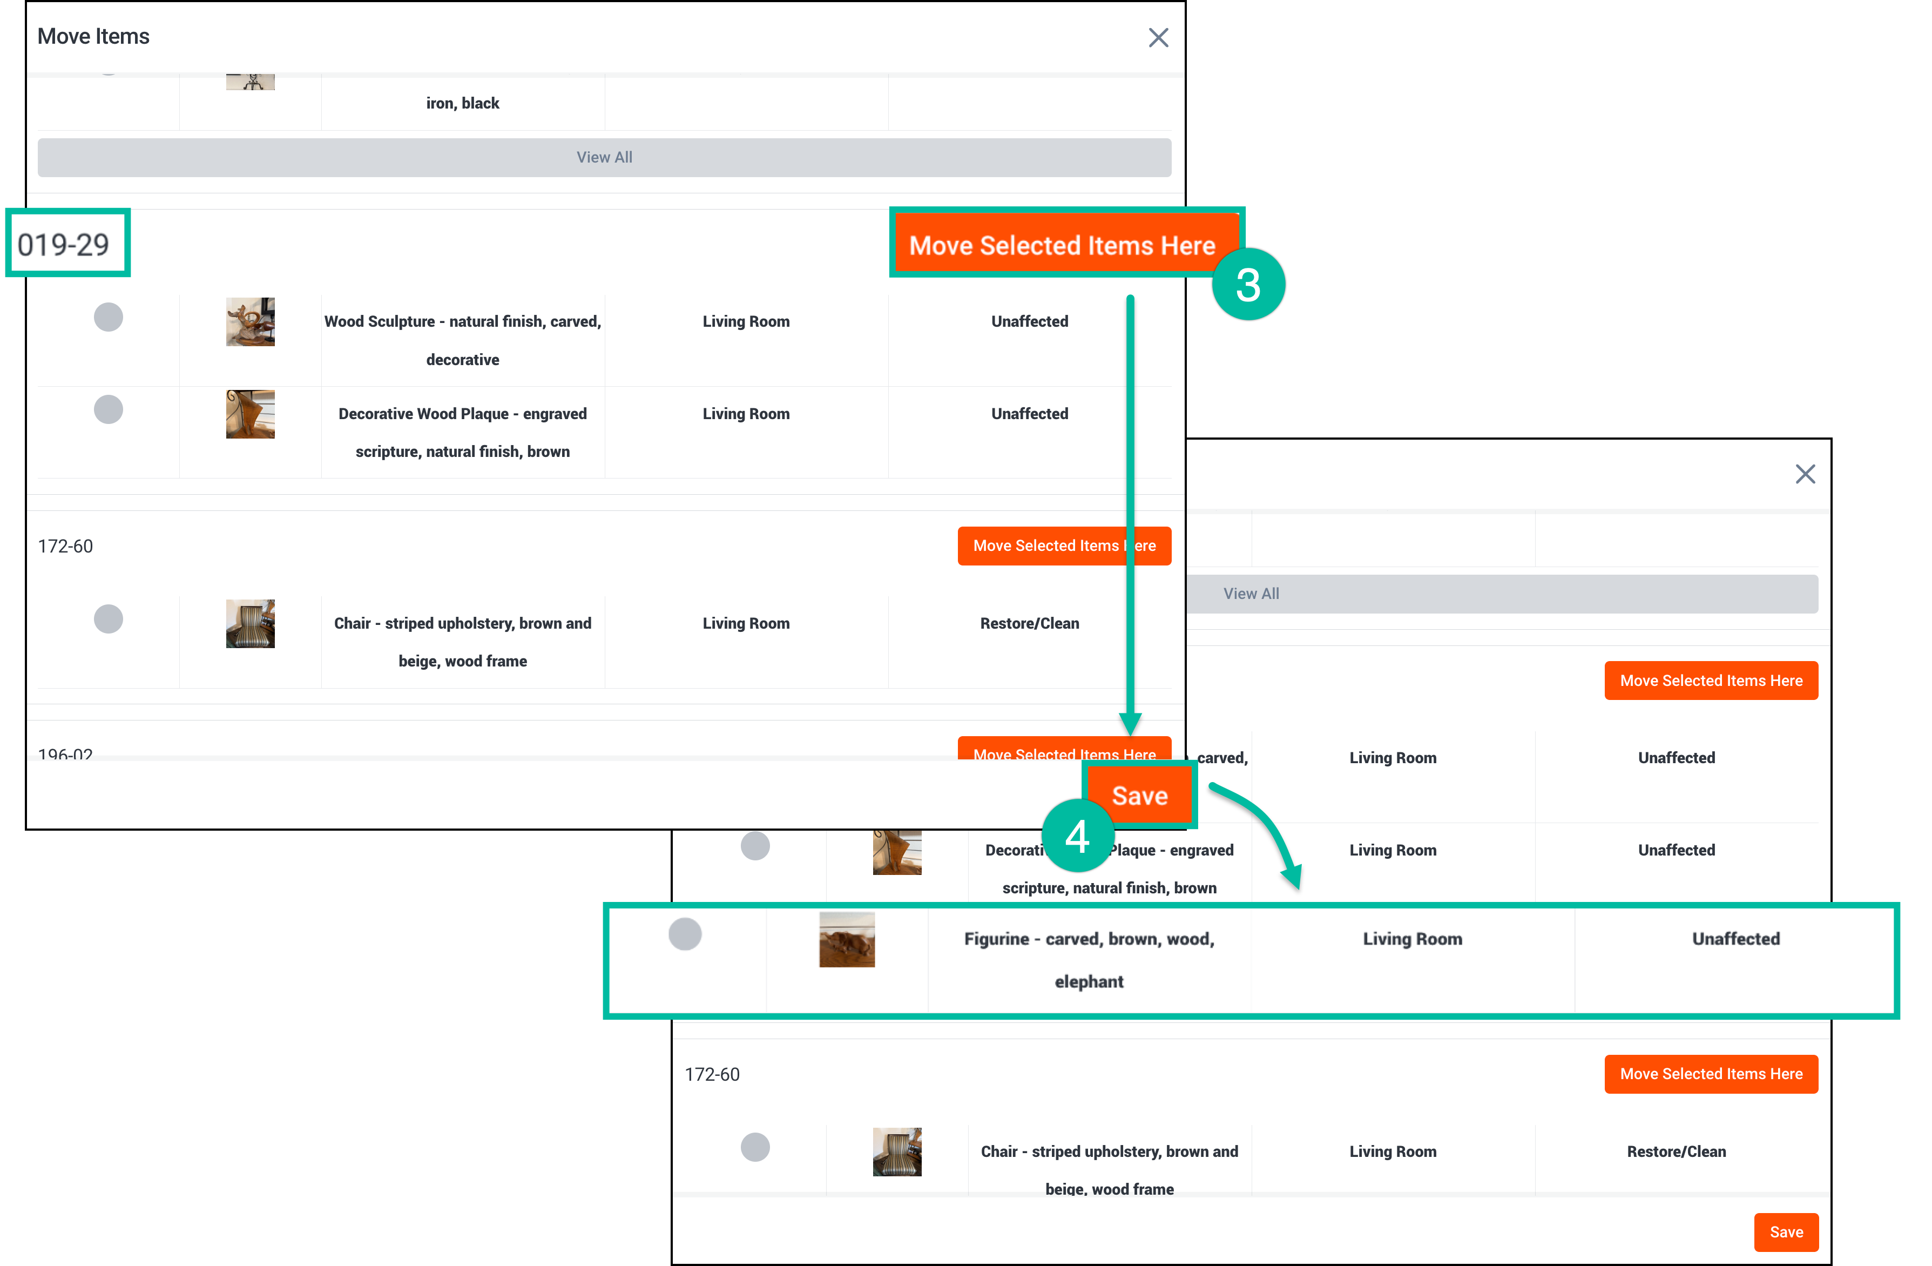The image size is (1932, 1266).
Task: Click View All in the second dialog
Action: tap(1502, 594)
